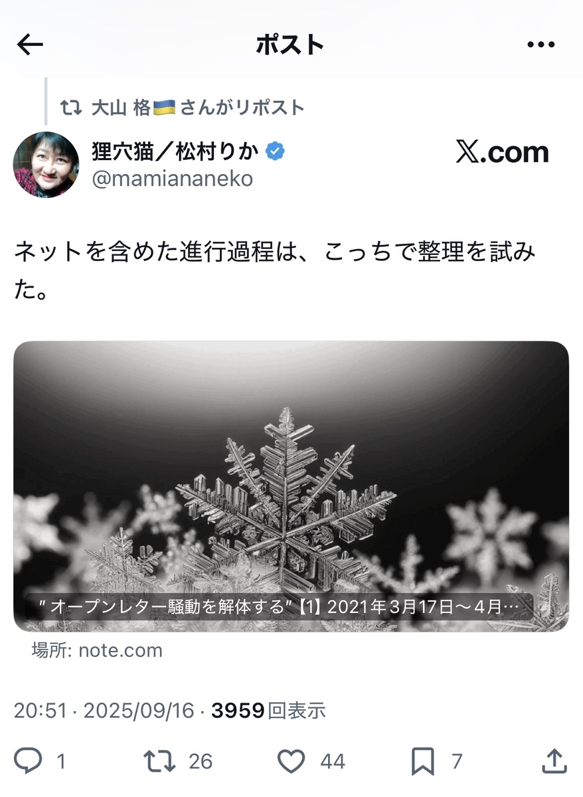Viewport: 583px width, 797px height.
Task: Tap the small repost icon beside 大山 格
Action: point(71,108)
